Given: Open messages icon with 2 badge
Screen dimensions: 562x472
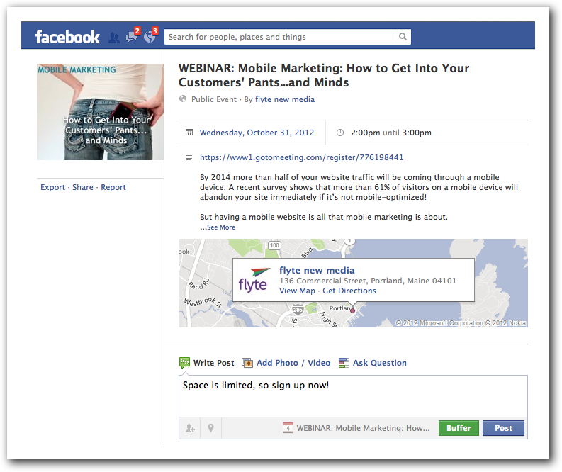Looking at the screenshot, I should click(x=133, y=37).
